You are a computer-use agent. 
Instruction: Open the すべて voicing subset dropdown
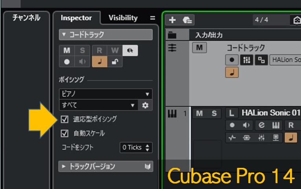(x=99, y=105)
